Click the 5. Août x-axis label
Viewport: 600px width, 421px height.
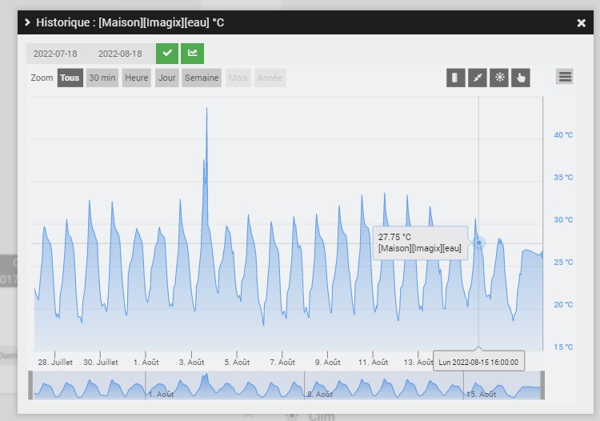point(237,362)
